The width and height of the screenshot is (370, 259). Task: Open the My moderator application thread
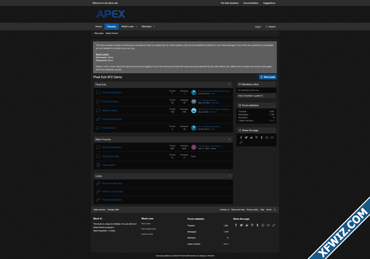click(209, 127)
